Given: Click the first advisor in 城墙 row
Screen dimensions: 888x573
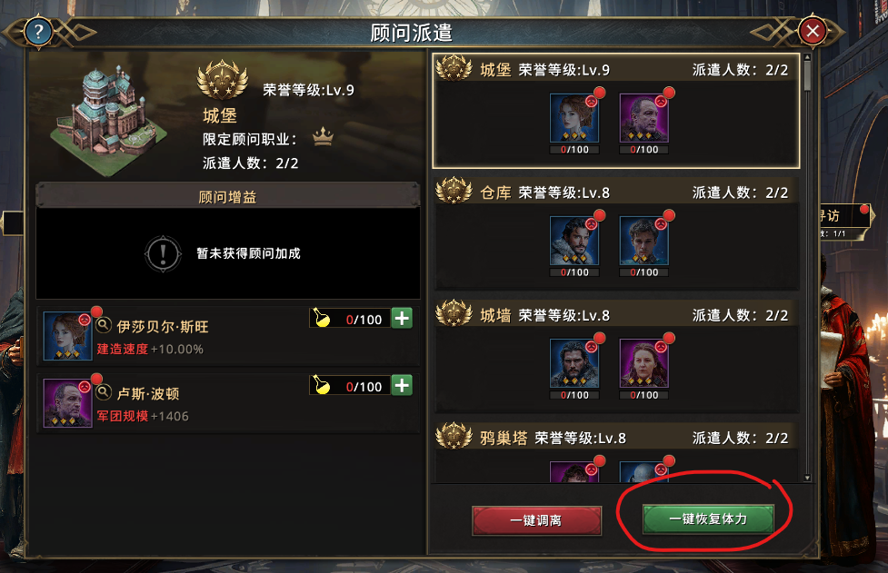Looking at the screenshot, I should coord(574,364).
